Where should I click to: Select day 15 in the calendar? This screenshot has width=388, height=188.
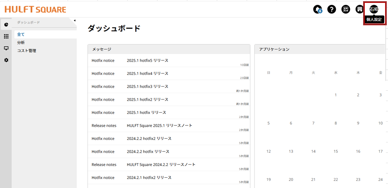click(x=336, y=151)
